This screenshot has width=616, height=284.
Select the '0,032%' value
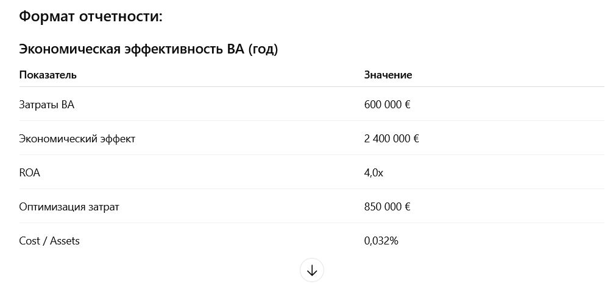(x=381, y=241)
